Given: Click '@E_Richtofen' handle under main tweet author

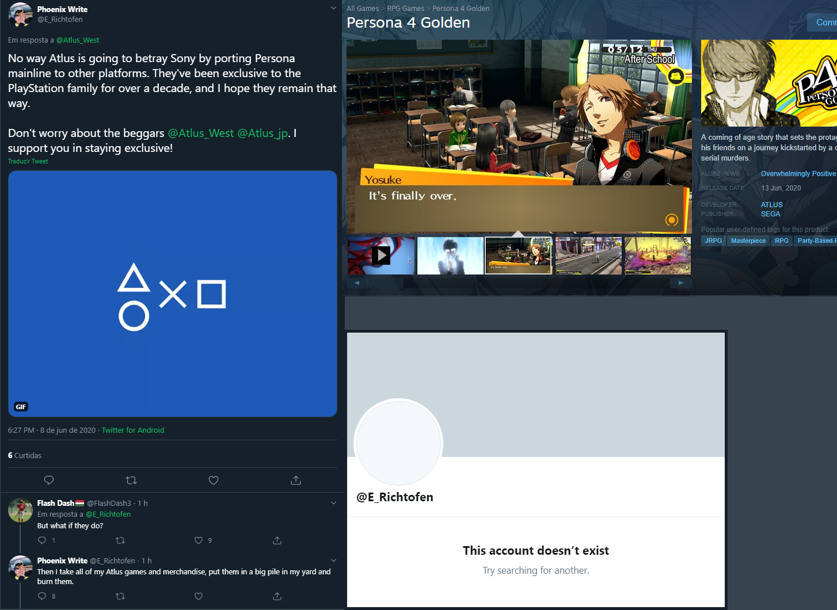Looking at the screenshot, I should 60,20.
